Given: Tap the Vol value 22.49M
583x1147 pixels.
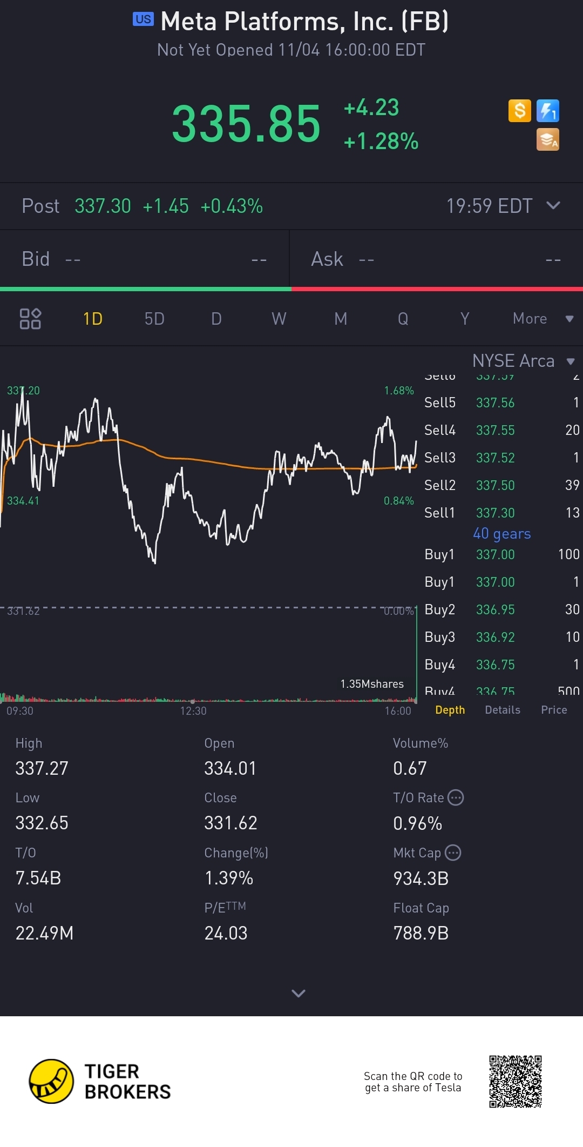Looking at the screenshot, I should [x=44, y=933].
